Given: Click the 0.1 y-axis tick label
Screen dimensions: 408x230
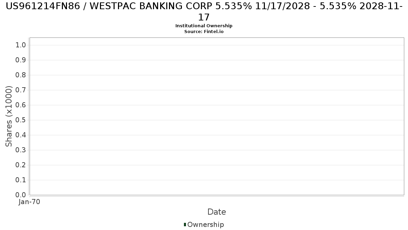Looking at the screenshot, I should pos(21,180).
